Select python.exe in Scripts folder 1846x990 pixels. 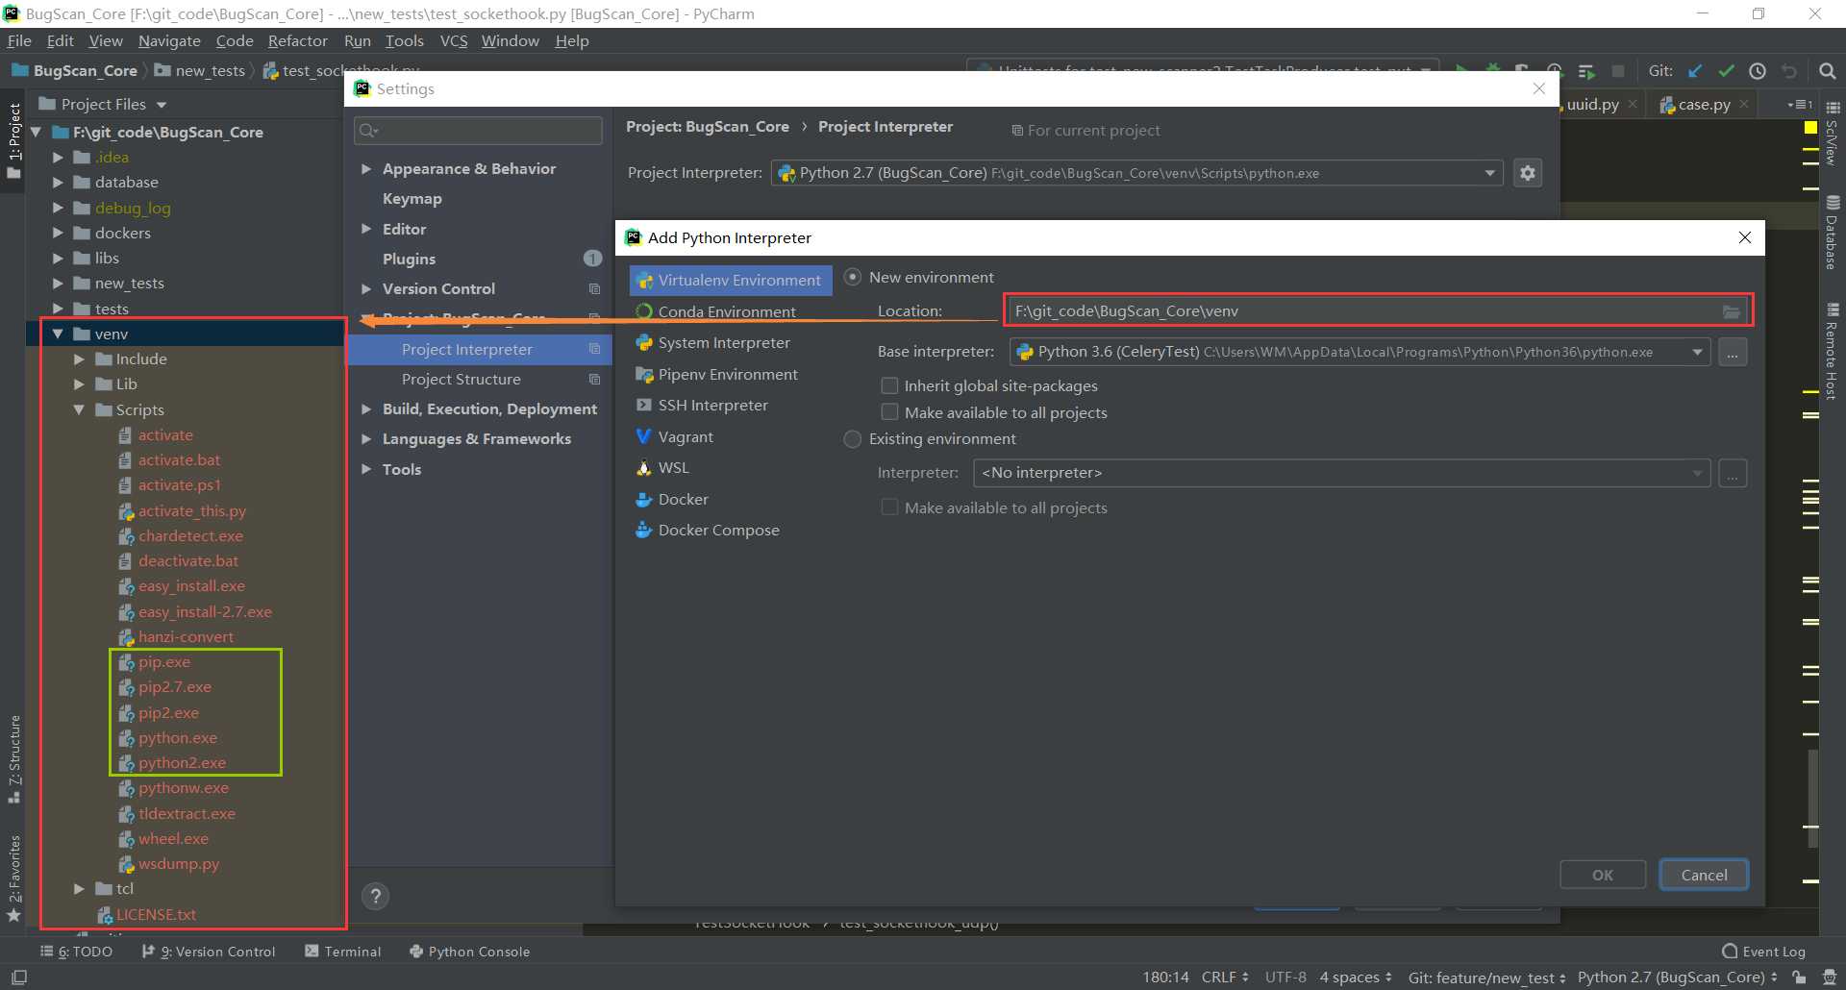(177, 738)
